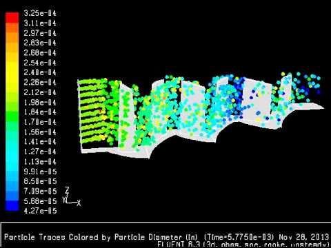Click the 2.68e-04 legend value
This screenshot has height=248, width=331.
pyautogui.click(x=40, y=52)
